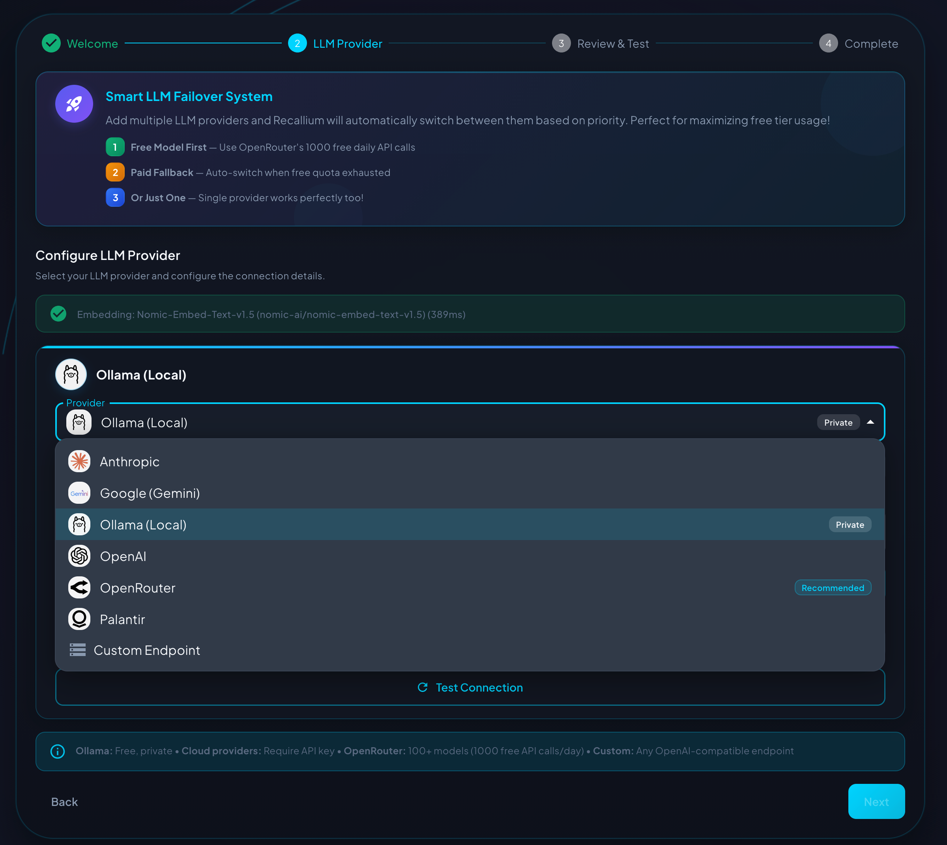Viewport: 947px width, 845px height.
Task: Select Palantir in the provider list
Action: coord(470,619)
